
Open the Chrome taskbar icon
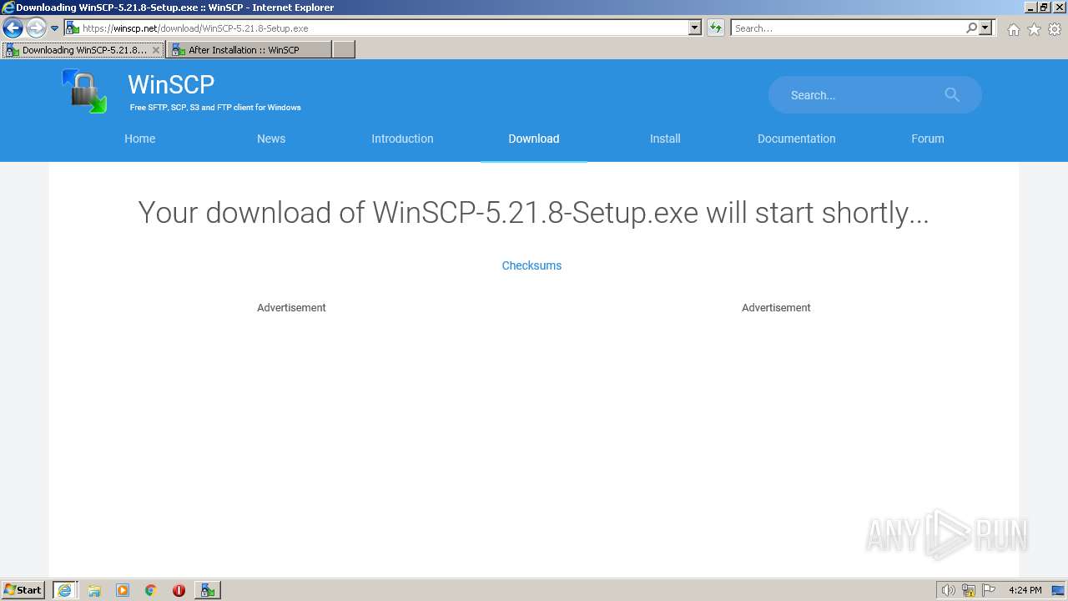(151, 590)
